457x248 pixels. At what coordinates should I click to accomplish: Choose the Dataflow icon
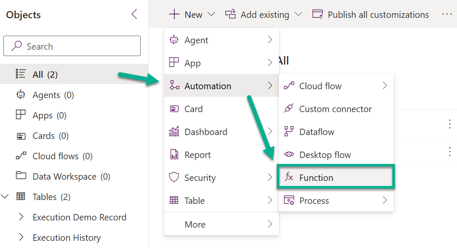(x=289, y=132)
